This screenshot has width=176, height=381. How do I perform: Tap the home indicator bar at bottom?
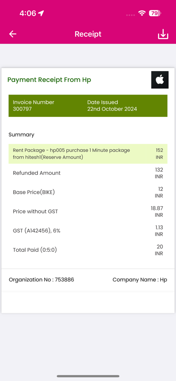pos(88,376)
